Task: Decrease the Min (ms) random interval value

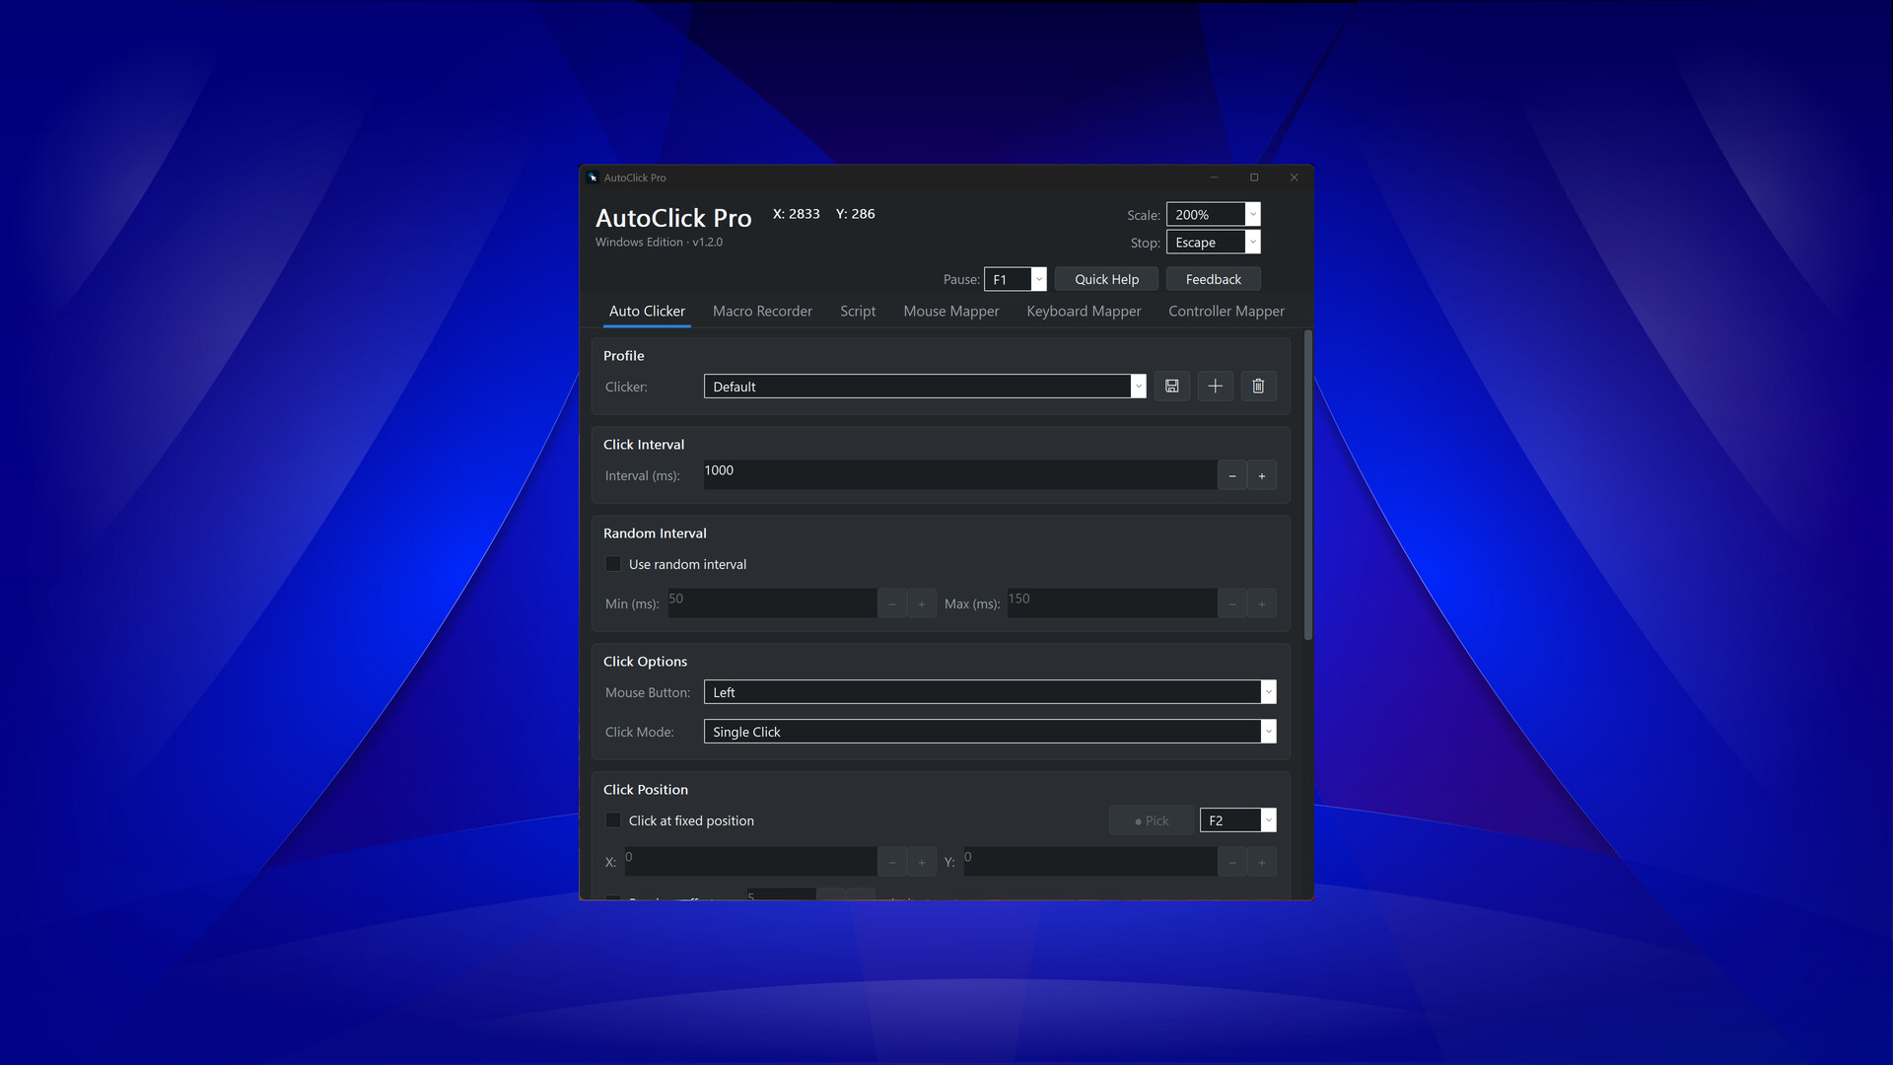Action: (x=892, y=603)
